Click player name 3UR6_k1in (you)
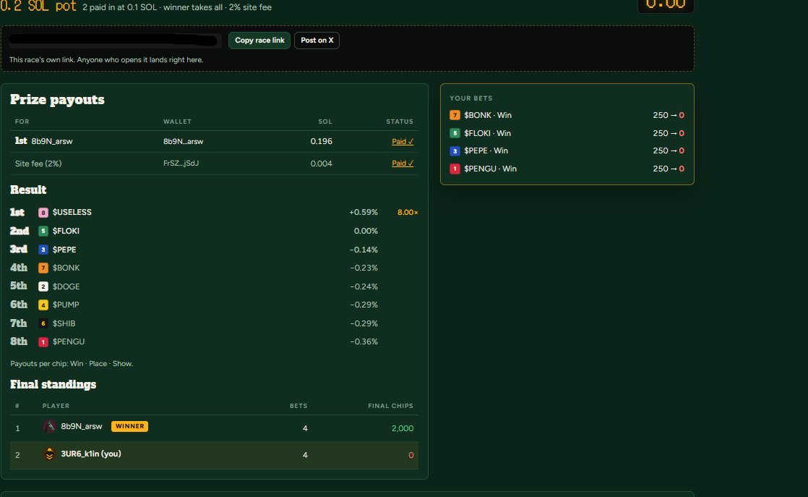808x497 pixels. point(90,454)
